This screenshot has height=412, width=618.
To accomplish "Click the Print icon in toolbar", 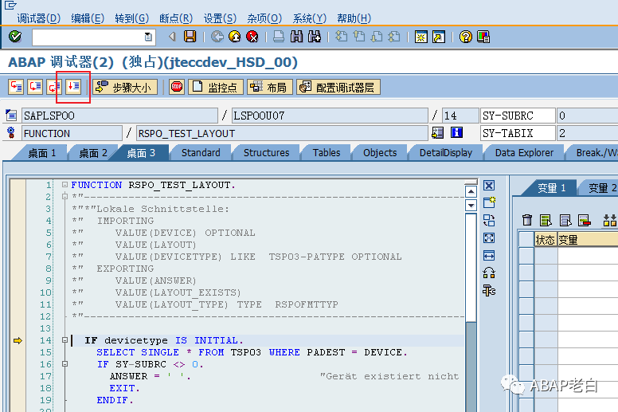I will coord(279,37).
